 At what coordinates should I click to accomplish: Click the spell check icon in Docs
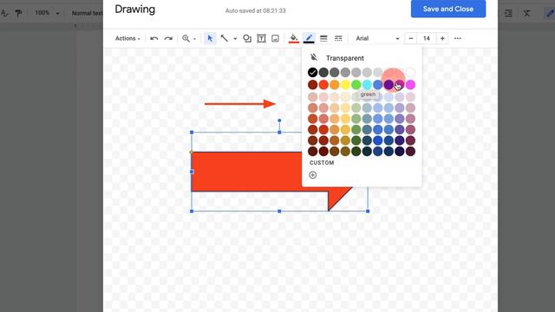click(x=4, y=13)
